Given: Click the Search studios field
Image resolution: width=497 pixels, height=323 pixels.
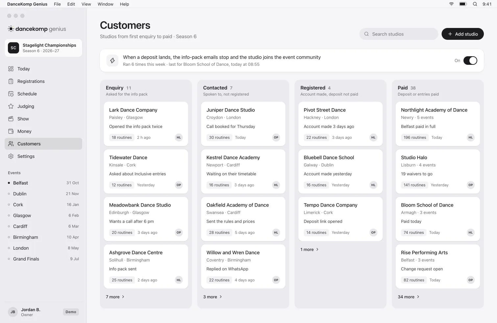Looking at the screenshot, I should coord(399,34).
